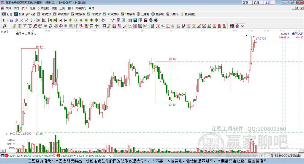Open the T数字表 tool

click(128, 14)
